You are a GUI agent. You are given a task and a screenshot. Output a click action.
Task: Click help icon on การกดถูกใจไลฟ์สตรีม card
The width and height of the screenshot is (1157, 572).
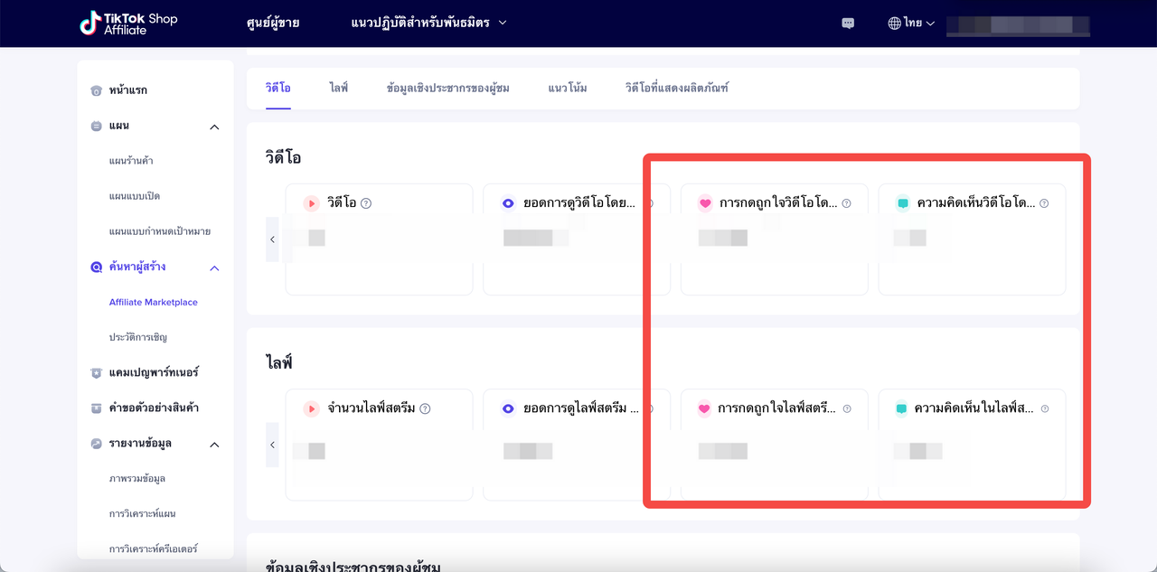tap(847, 408)
